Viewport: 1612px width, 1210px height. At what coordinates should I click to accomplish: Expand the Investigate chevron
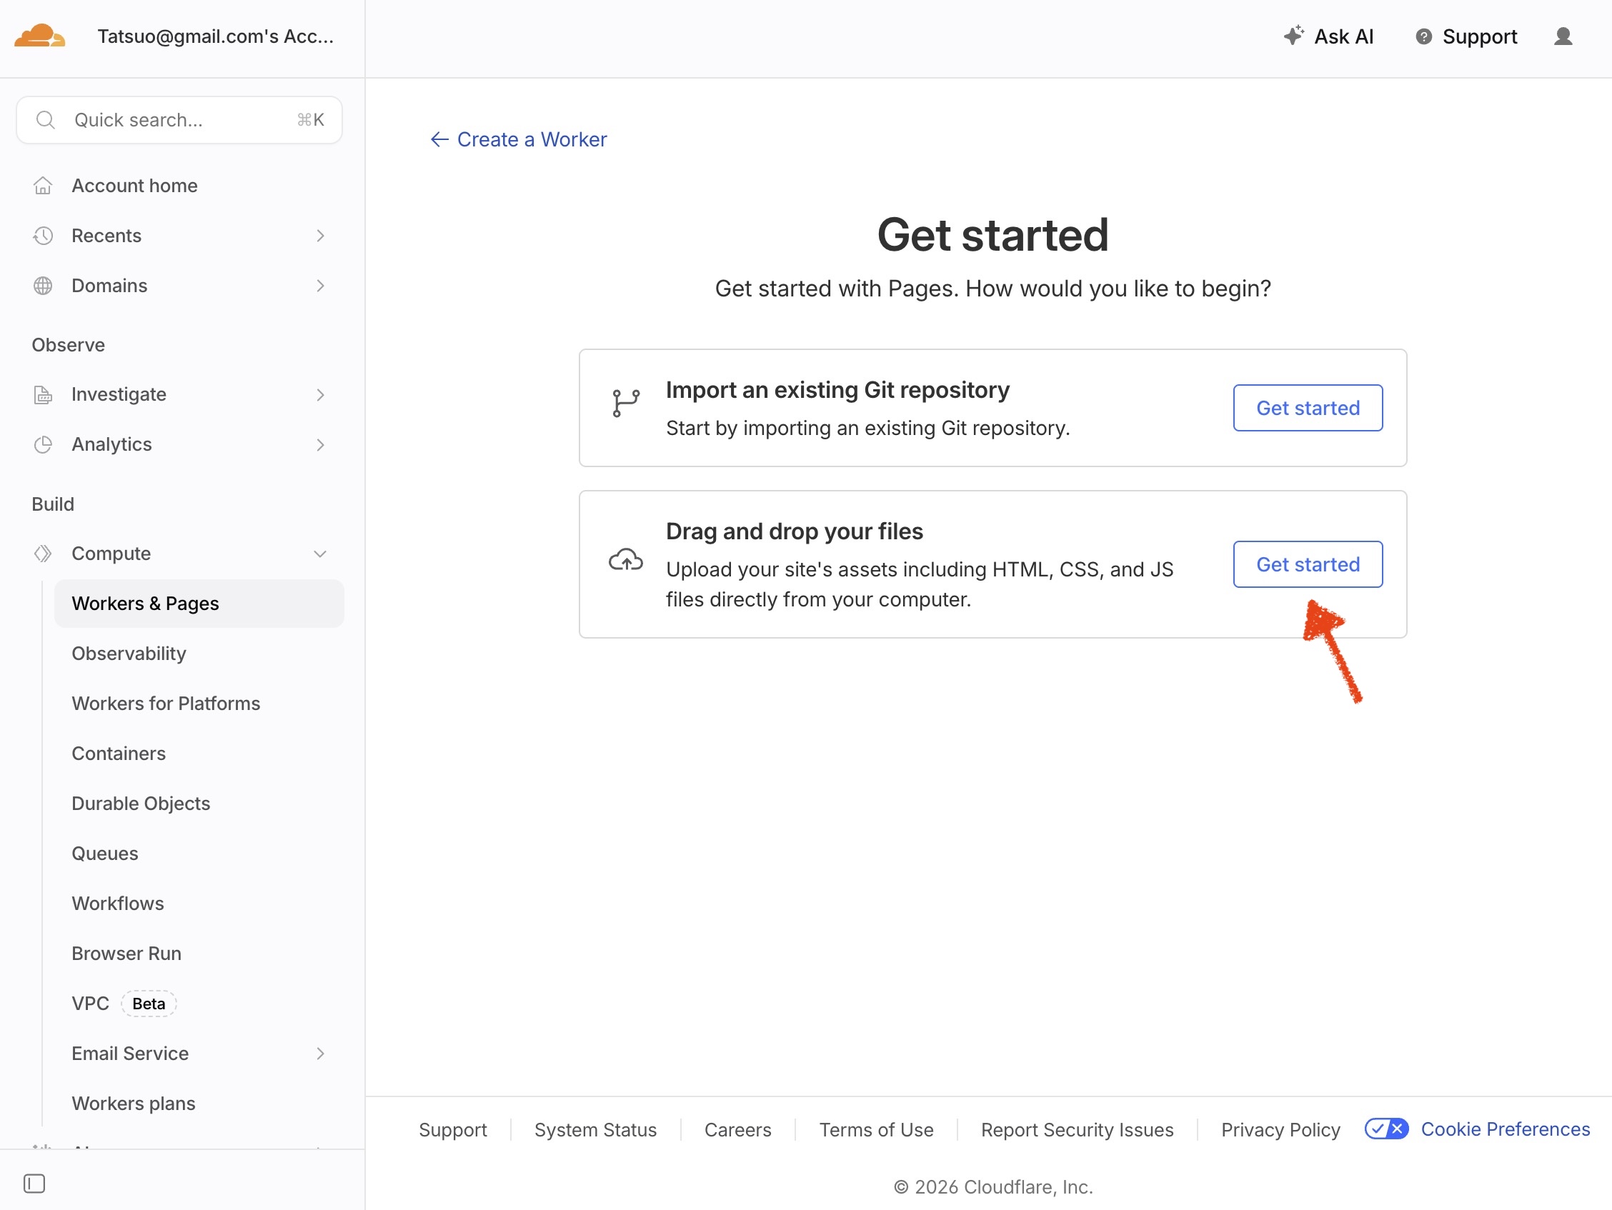321,395
